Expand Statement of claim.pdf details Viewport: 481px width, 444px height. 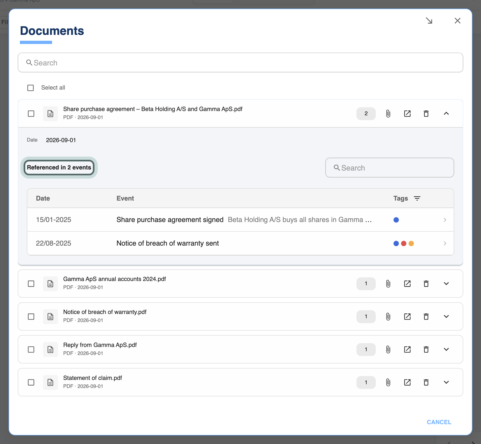[446, 382]
